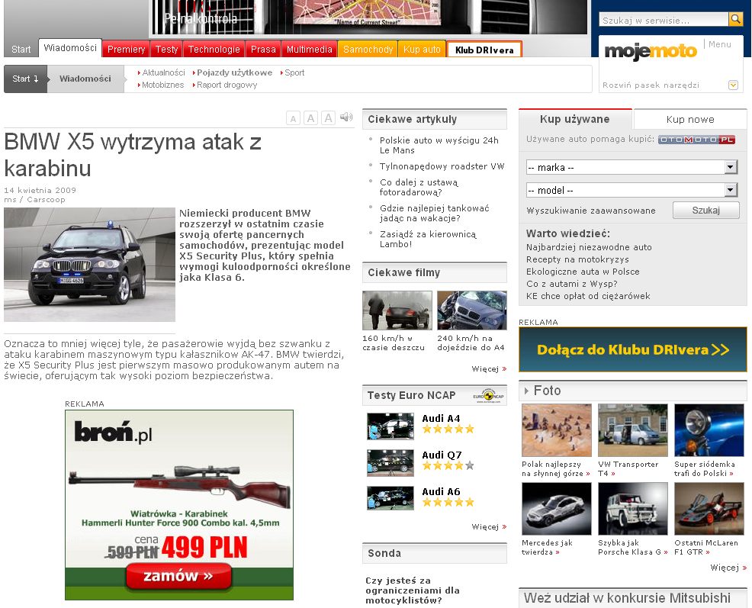This screenshot has height=608, width=752.
Task: Open Najbardziej niezawodne auto link
Action: pyautogui.click(x=589, y=247)
